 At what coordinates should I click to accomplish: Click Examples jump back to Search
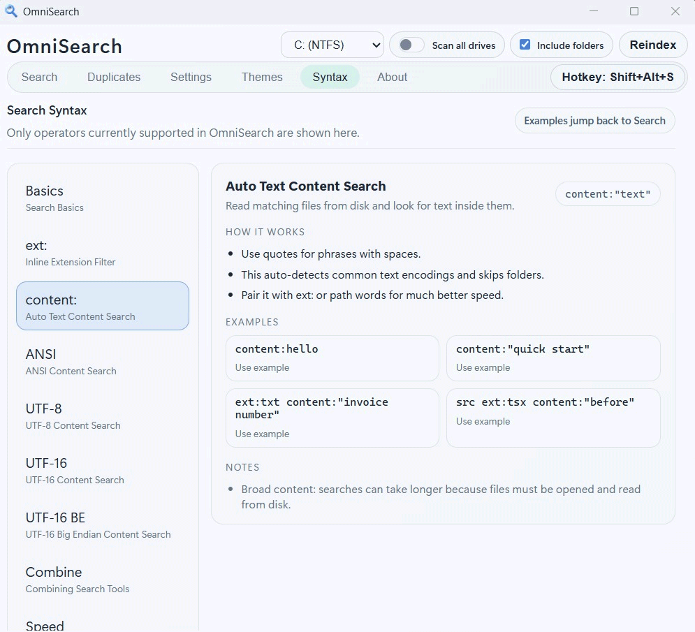pos(594,120)
